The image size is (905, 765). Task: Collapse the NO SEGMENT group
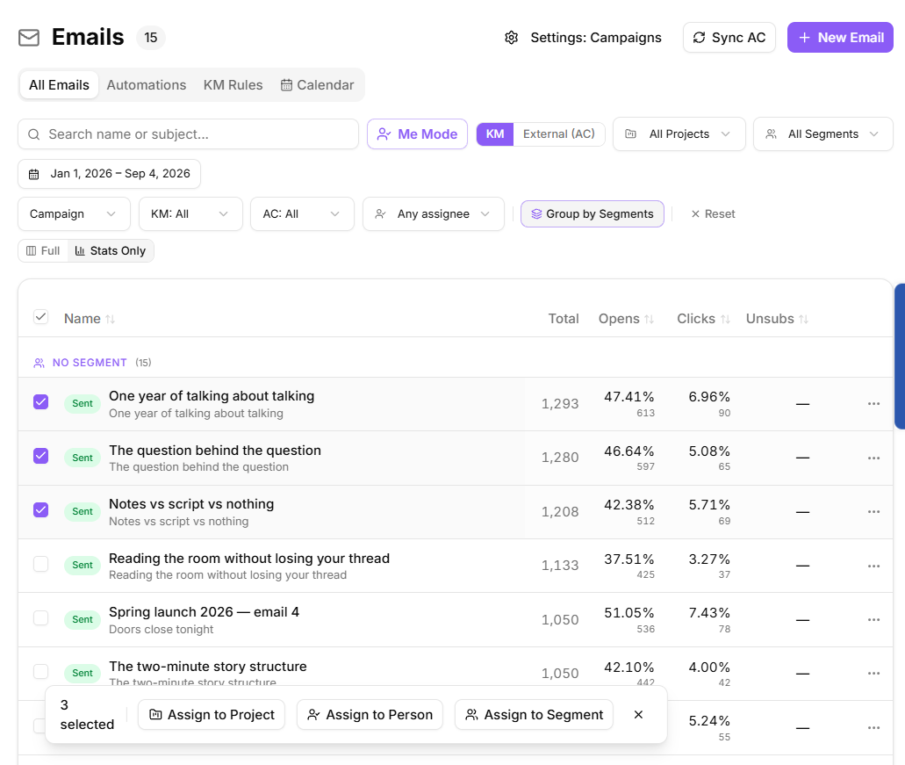point(92,363)
